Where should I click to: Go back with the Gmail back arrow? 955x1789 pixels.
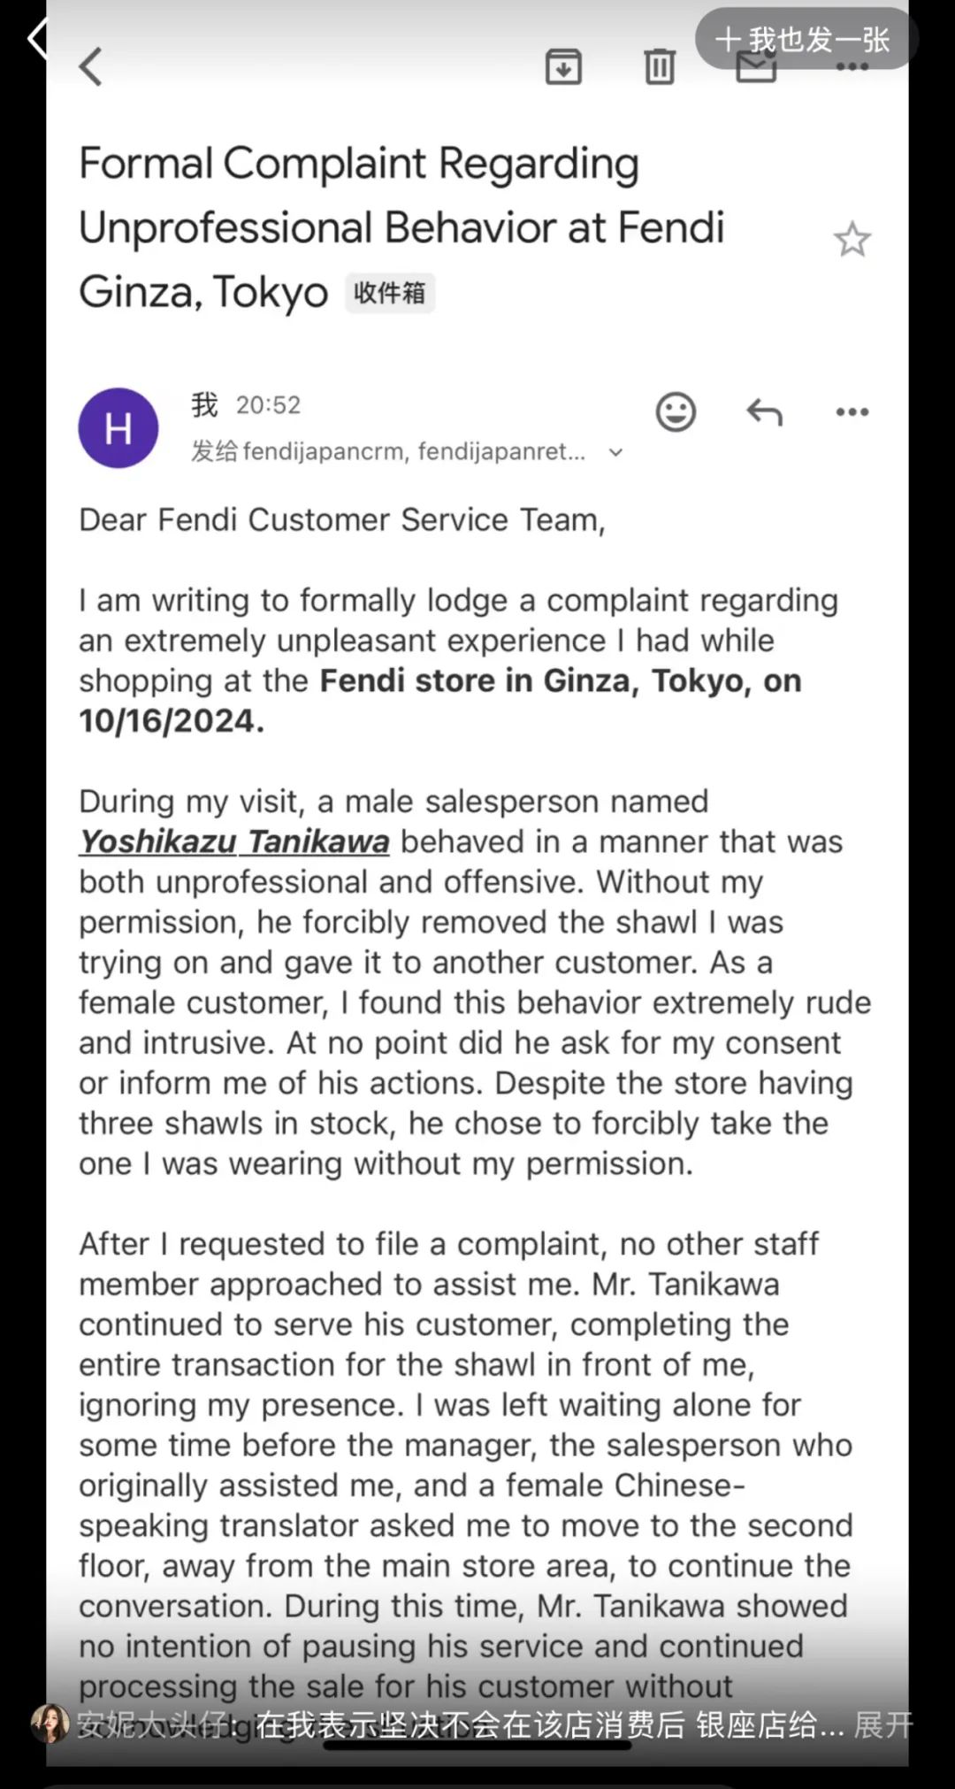[91, 67]
